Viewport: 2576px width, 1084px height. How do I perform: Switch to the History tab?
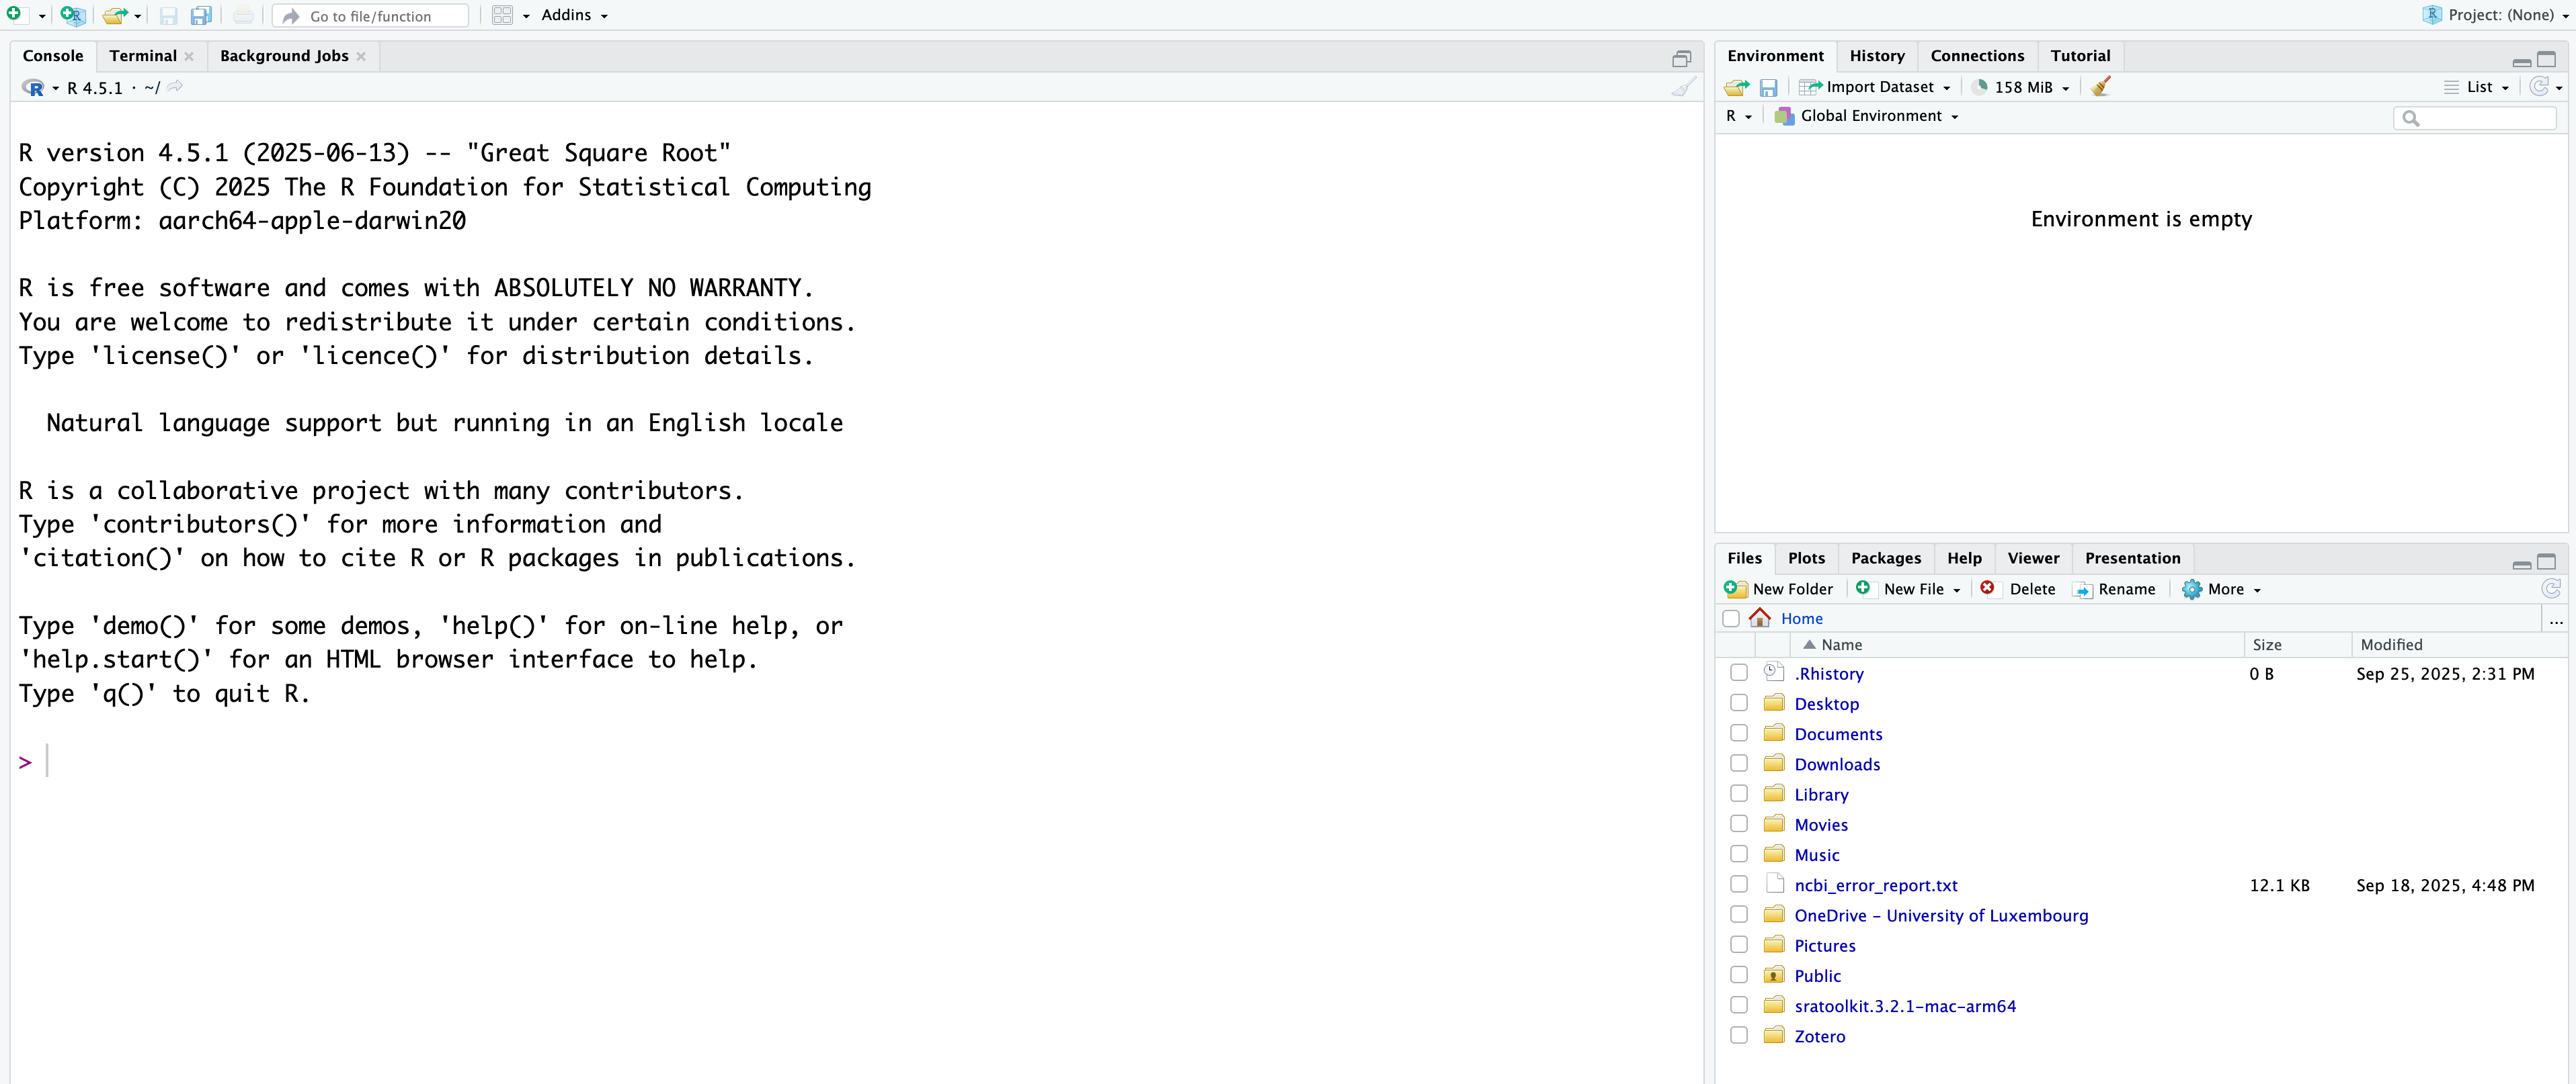(1876, 56)
